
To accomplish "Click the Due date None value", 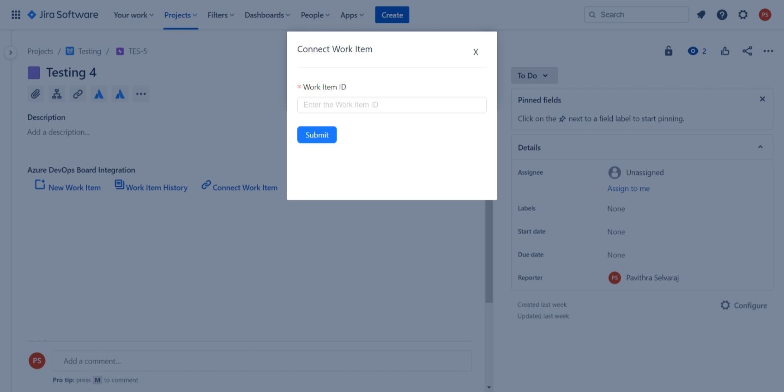I will click(616, 255).
